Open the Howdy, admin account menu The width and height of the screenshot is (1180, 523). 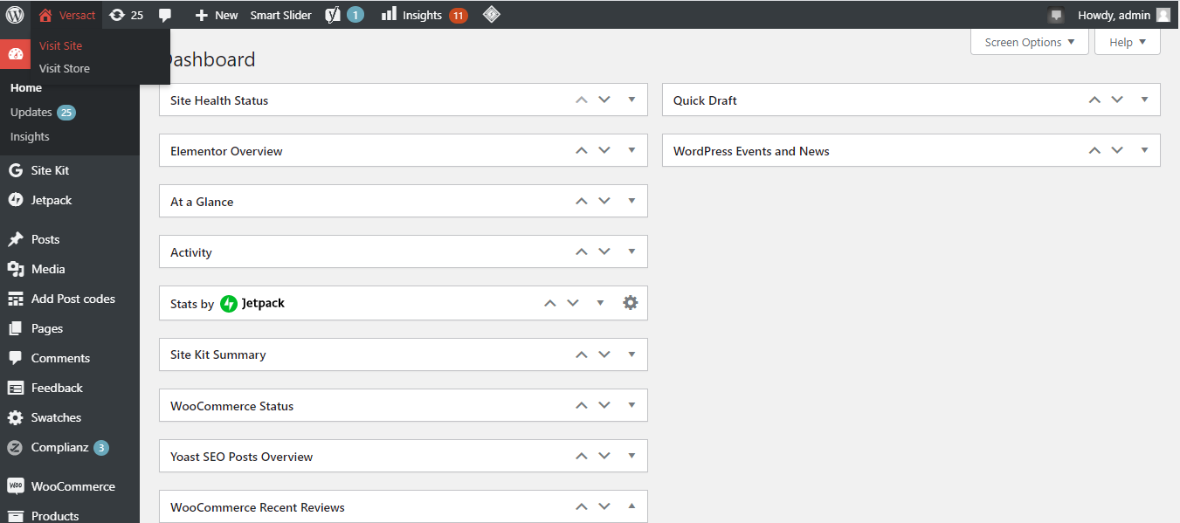1114,15
